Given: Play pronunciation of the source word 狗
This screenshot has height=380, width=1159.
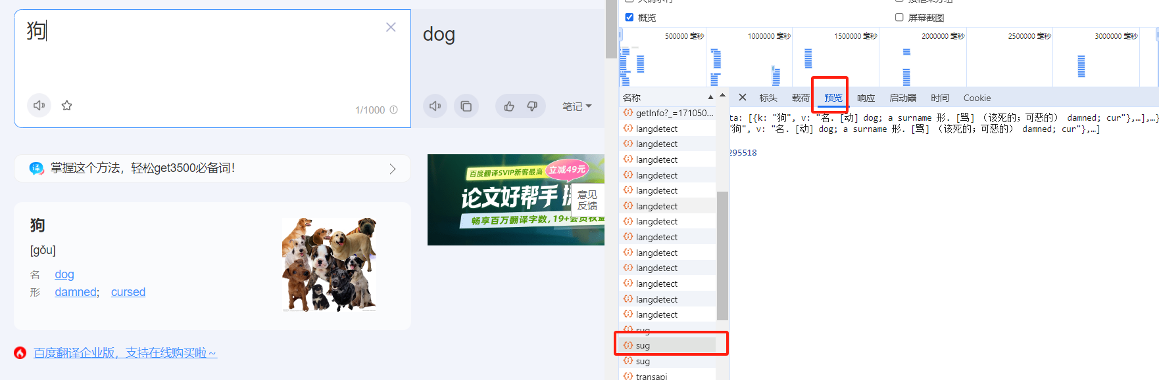Looking at the screenshot, I should pyautogui.click(x=39, y=105).
